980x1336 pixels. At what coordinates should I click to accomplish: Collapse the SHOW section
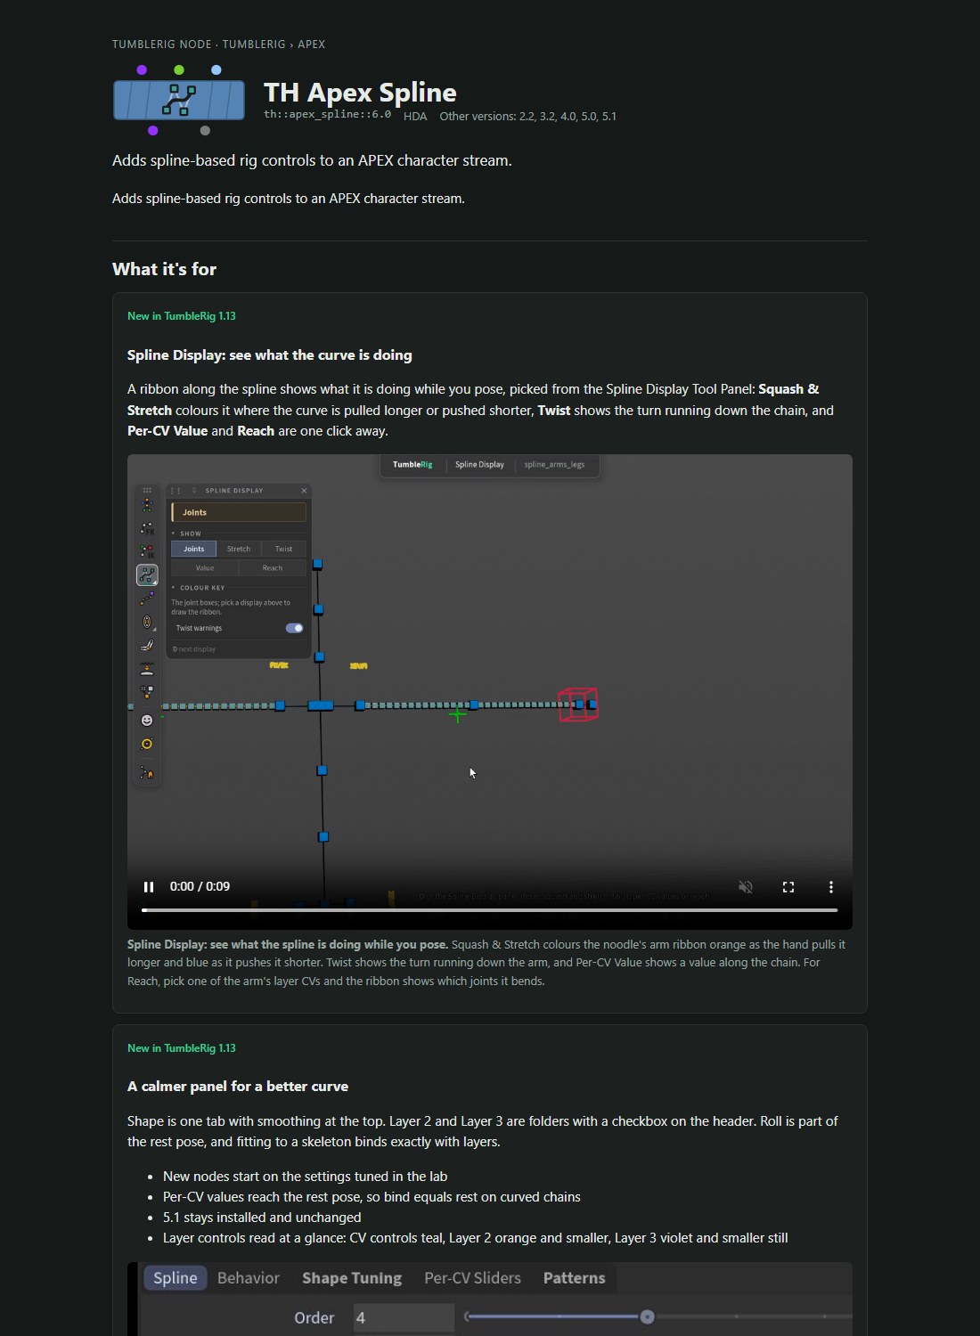174,534
